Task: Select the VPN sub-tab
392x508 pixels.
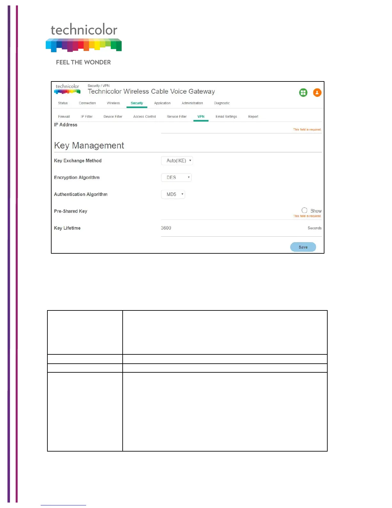Action: coord(201,117)
